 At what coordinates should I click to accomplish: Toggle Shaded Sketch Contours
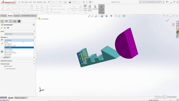pyautogui.click(x=102, y=9)
